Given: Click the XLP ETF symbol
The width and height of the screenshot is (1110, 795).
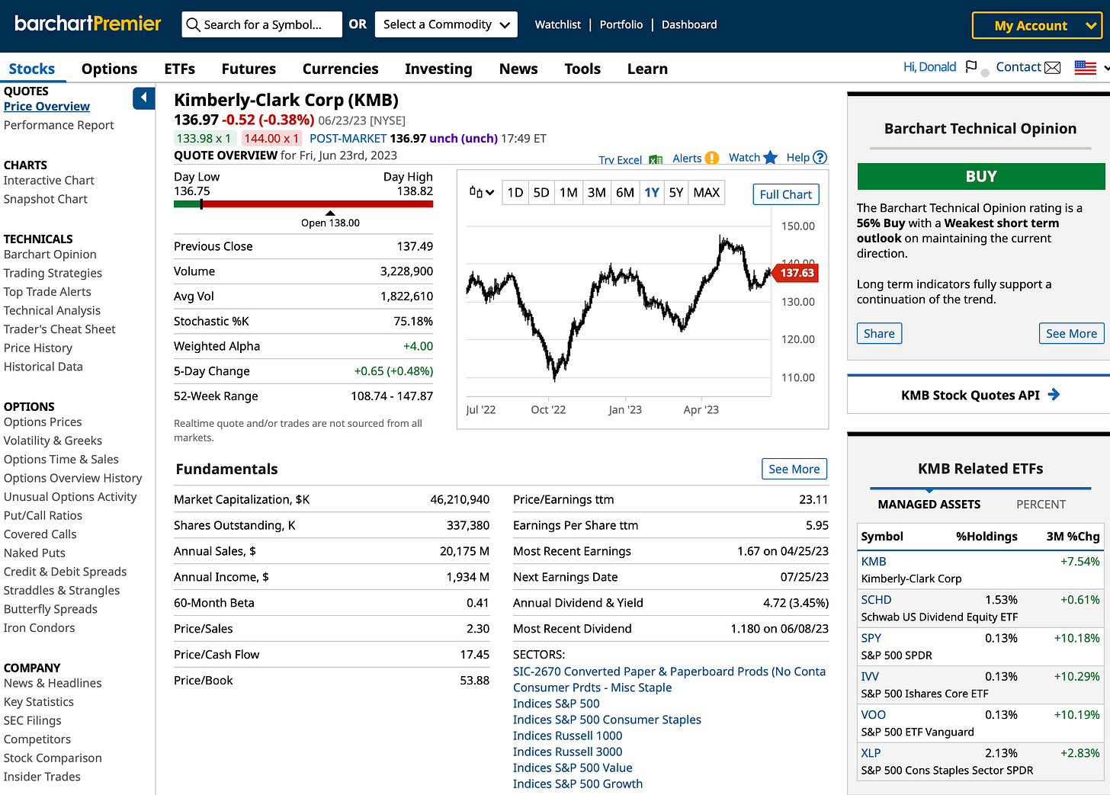Looking at the screenshot, I should (871, 753).
